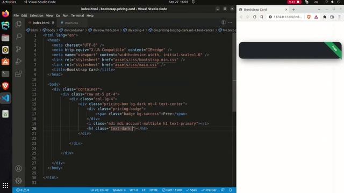Toggle the browser sidebar panel icon

pos(332,17)
